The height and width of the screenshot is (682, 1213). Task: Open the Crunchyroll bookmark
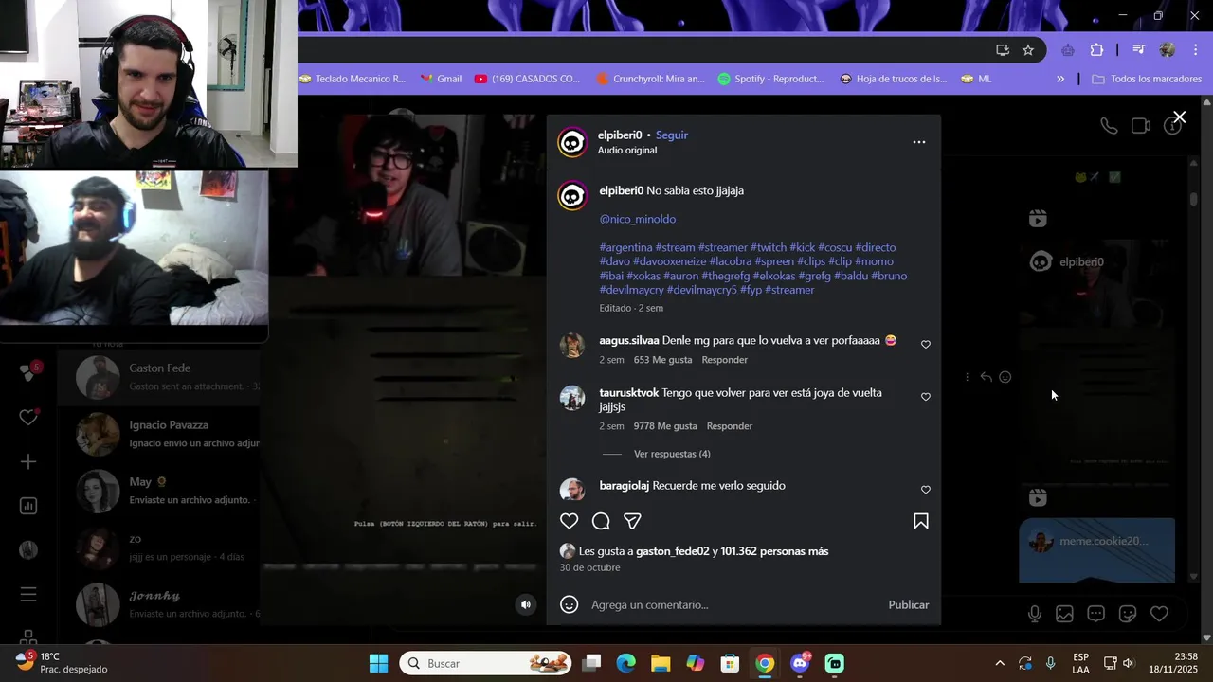650,80
